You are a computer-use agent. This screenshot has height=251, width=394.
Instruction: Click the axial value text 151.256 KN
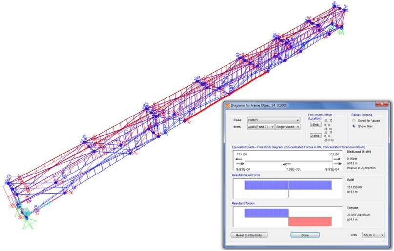point(355,187)
